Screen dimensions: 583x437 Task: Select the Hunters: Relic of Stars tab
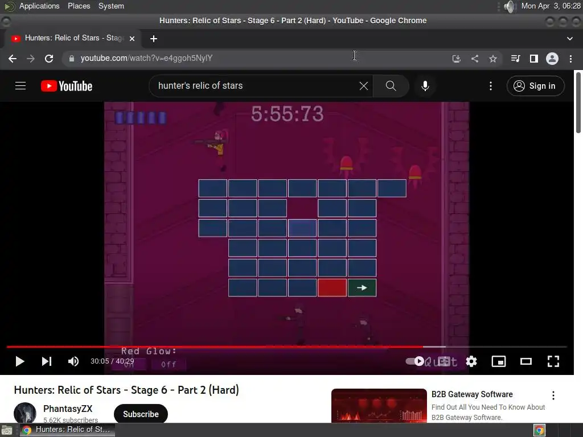pos(72,38)
